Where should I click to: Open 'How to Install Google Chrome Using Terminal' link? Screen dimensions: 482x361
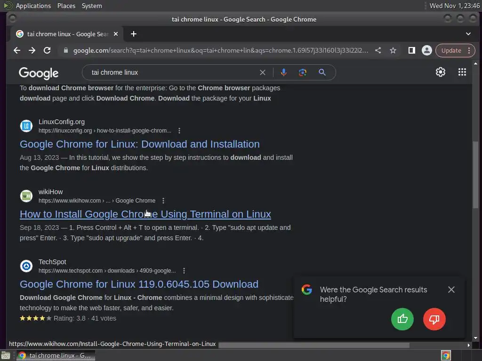[145, 214]
